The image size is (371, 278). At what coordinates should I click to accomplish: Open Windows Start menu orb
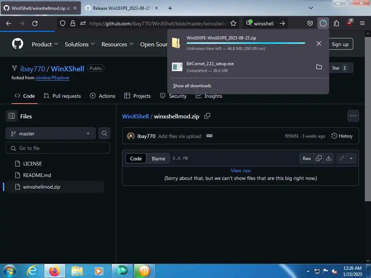pyautogui.click(x=10, y=271)
